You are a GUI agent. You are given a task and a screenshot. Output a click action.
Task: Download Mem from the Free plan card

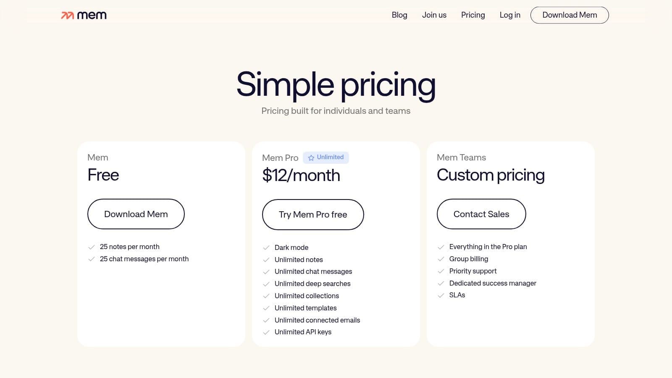[136, 214]
